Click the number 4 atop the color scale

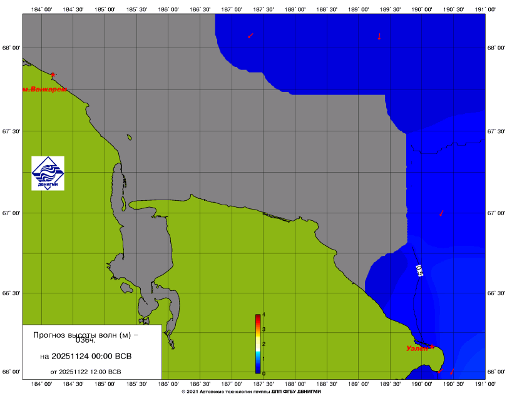point(264,315)
